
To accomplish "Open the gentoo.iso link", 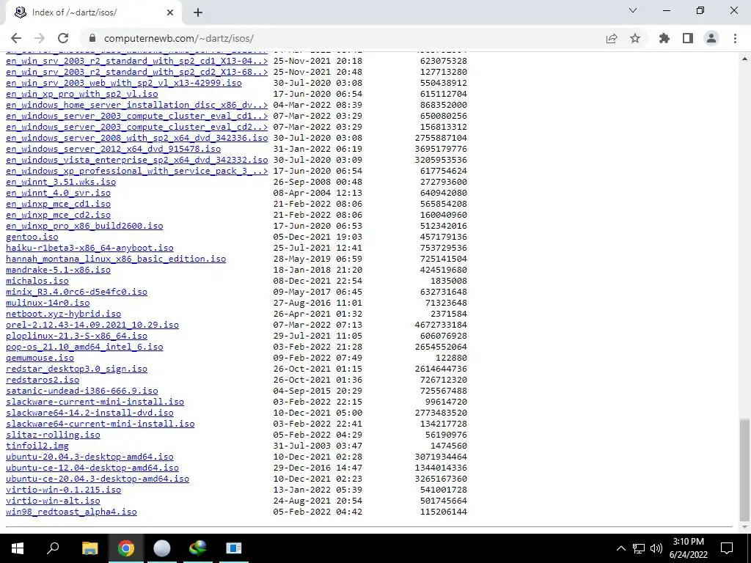I will [x=32, y=237].
